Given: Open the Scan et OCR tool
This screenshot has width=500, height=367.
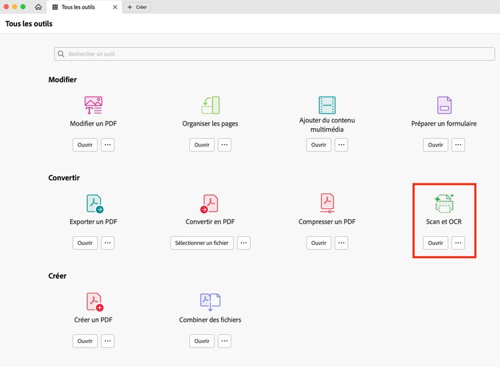Looking at the screenshot, I should click(x=435, y=243).
